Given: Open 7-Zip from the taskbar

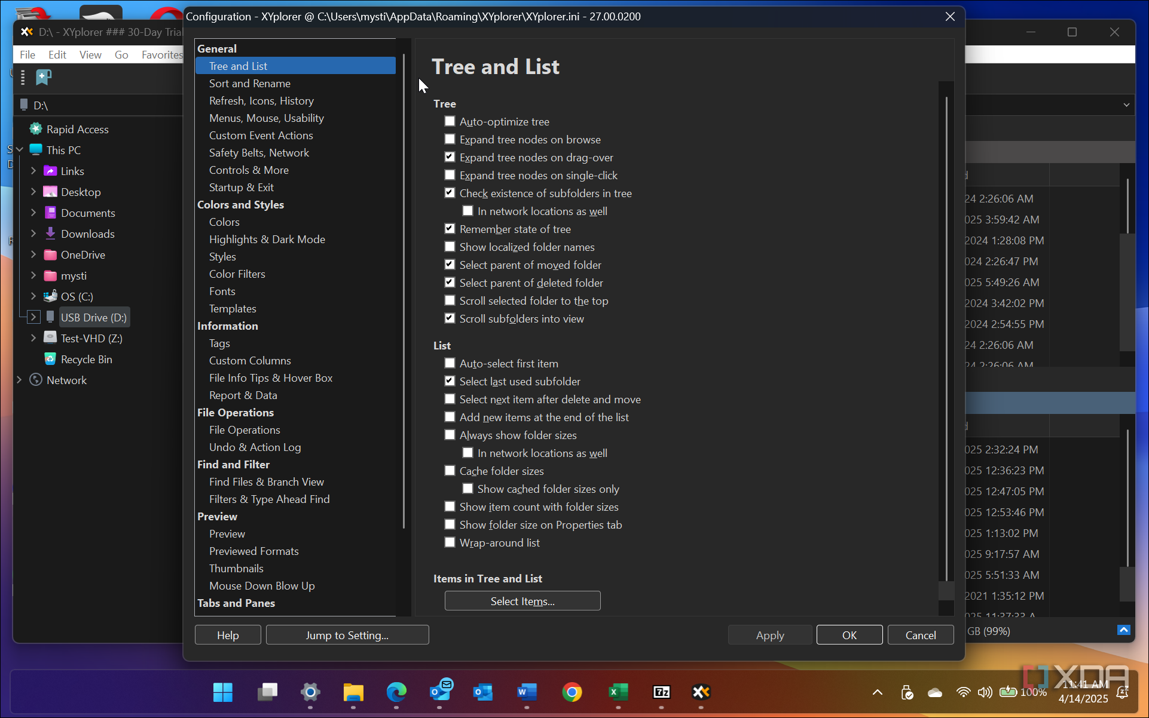Looking at the screenshot, I should [661, 692].
